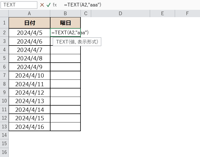Click 値 argument in function tooltip
This screenshot has height=157, width=200.
pyautogui.click(x=73, y=42)
